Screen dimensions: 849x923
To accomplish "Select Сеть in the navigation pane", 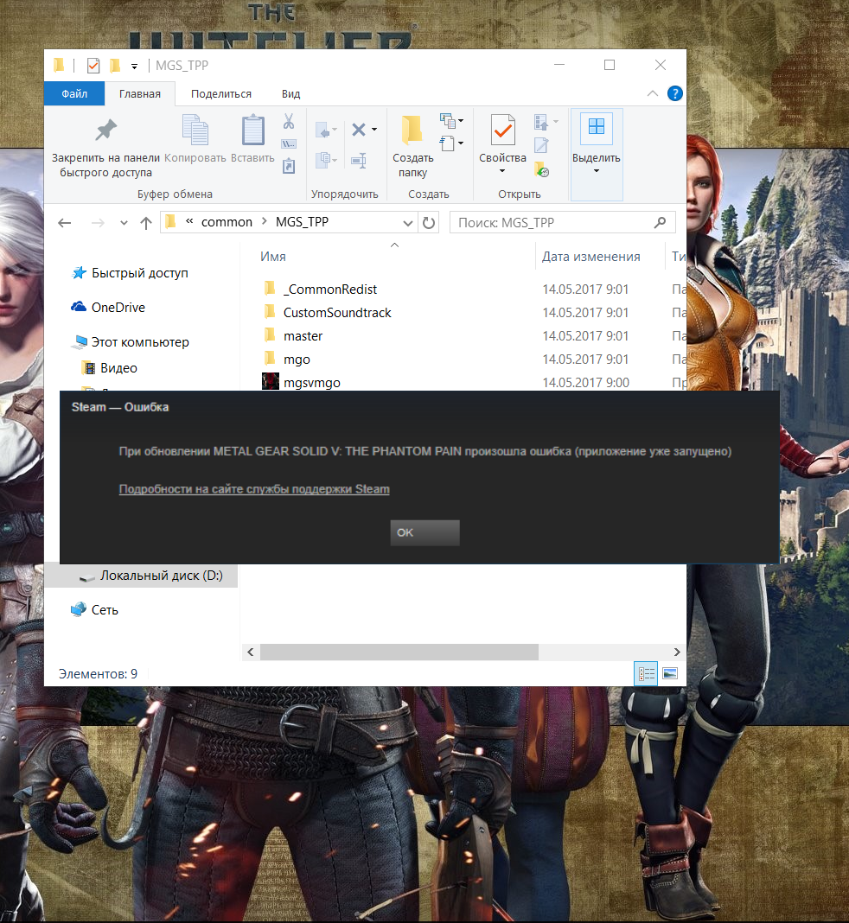I will pos(105,610).
